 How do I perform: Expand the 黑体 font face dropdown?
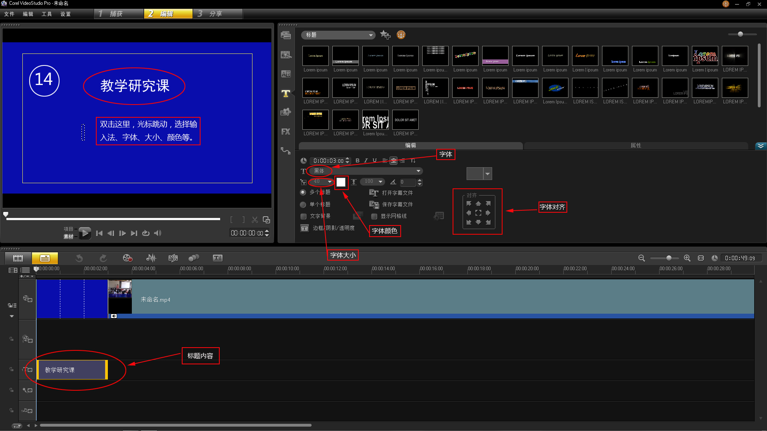418,171
